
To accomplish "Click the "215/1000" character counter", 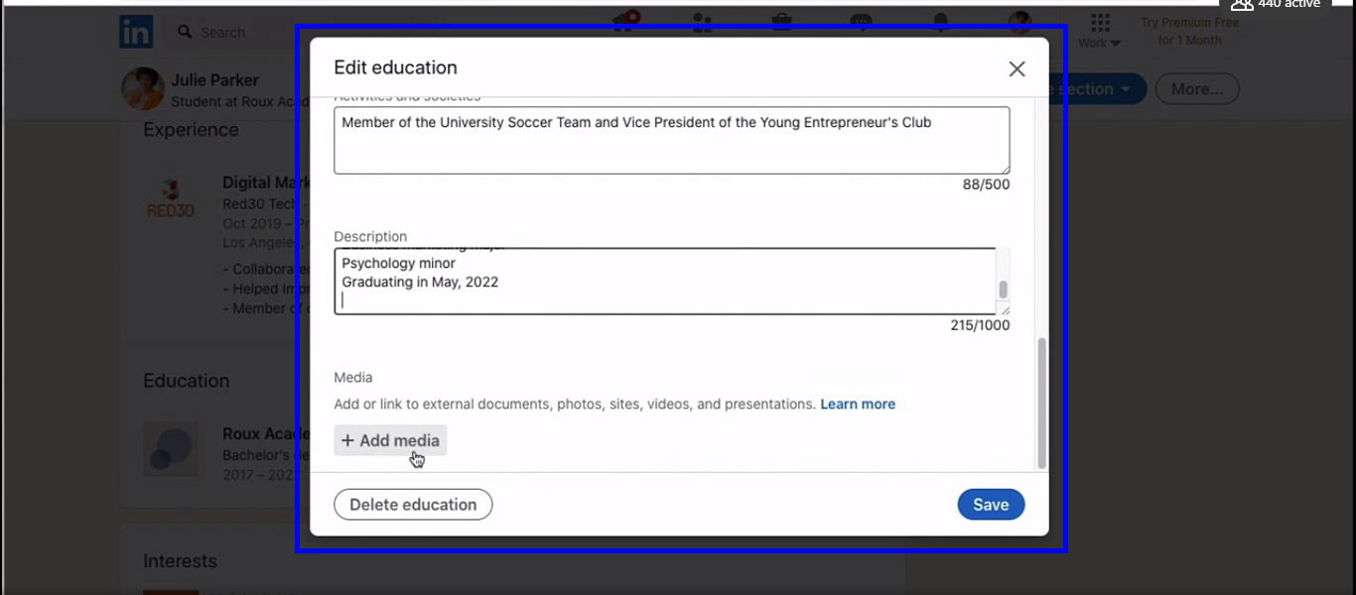I will tap(980, 325).
